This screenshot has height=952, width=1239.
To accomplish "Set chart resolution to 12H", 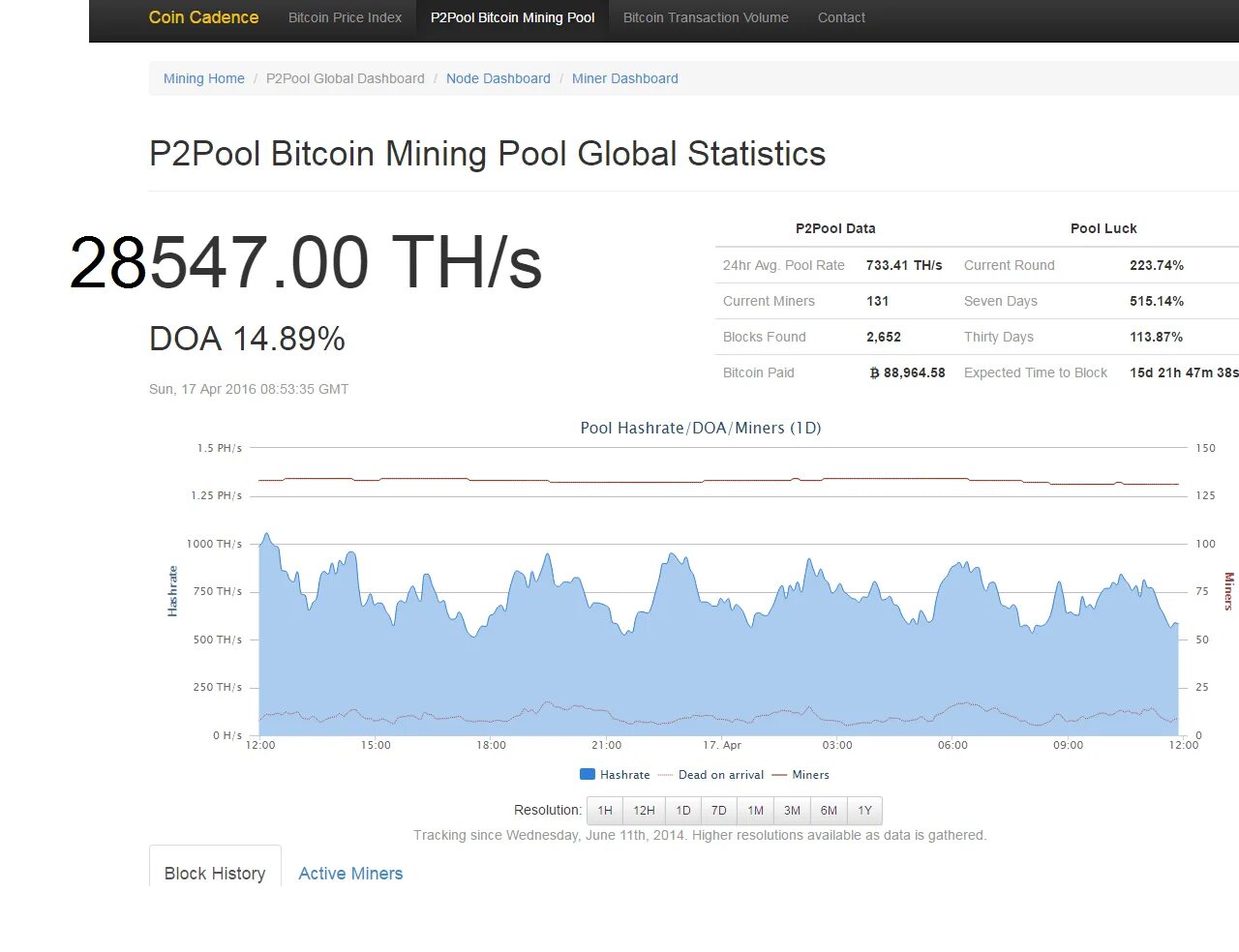I will point(644,811).
